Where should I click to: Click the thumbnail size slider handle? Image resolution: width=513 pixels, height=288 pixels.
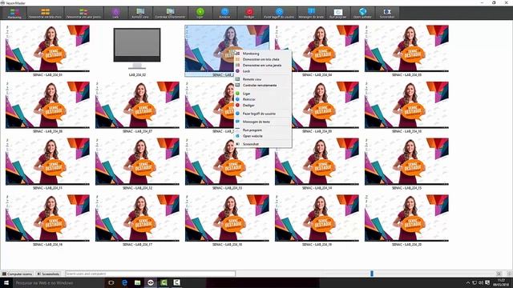372,274
